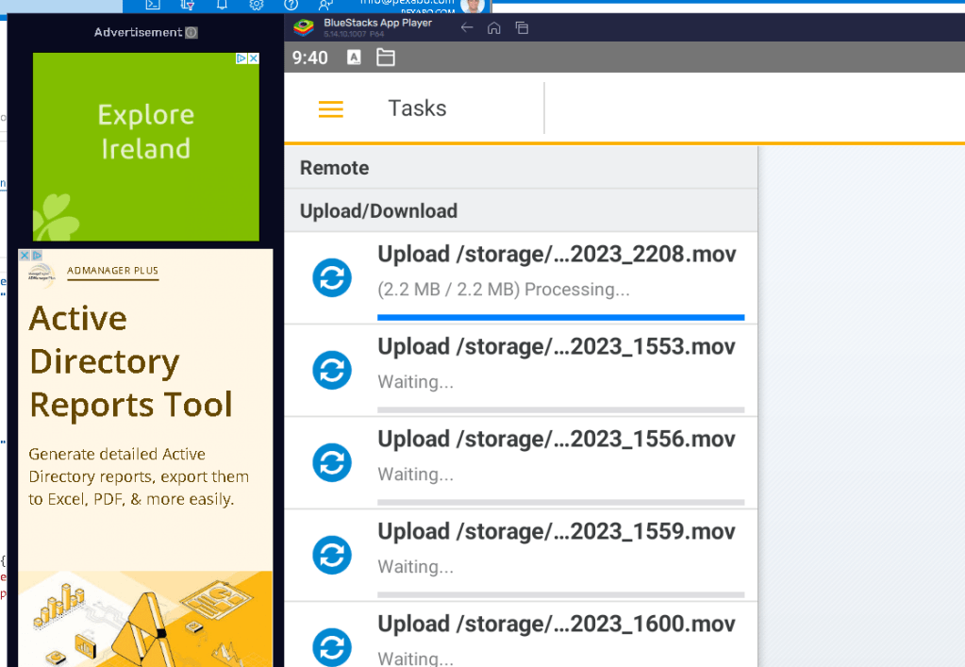
Task: Click BlueStacks App Player title text
Action: (378, 23)
